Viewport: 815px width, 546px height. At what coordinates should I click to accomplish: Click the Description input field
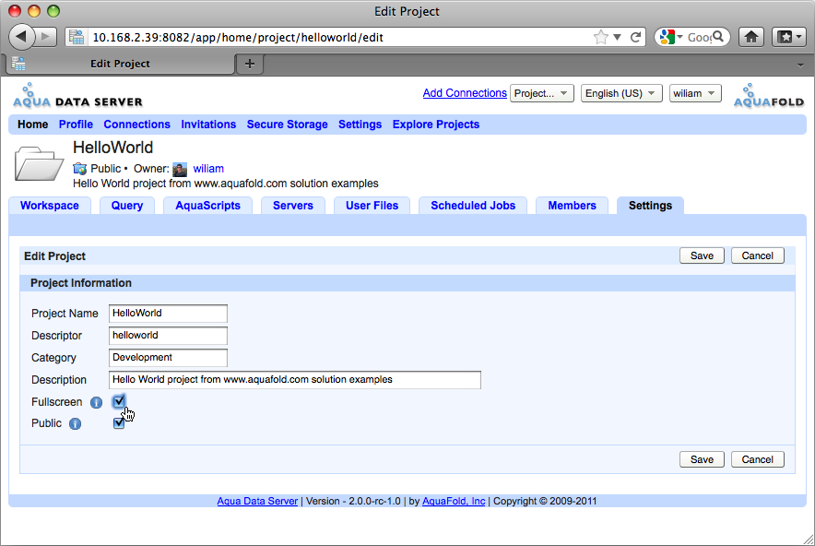(x=295, y=380)
